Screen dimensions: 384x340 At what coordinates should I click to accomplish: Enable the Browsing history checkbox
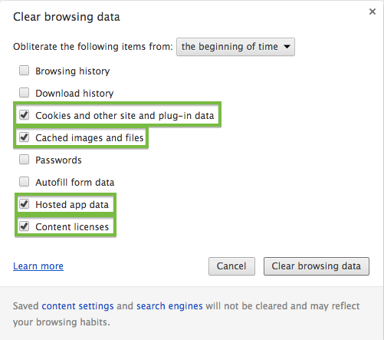25,71
